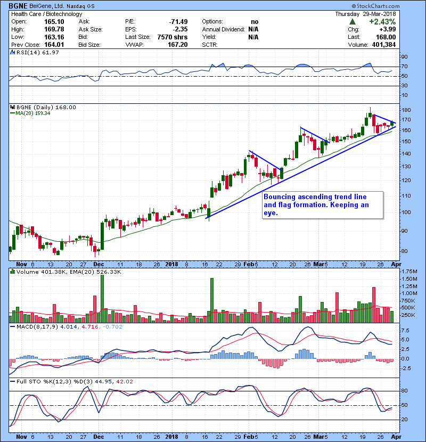This screenshot has height=442, width=426.
Task: Click the '+2.43%' percent change value
Action: 382,22
